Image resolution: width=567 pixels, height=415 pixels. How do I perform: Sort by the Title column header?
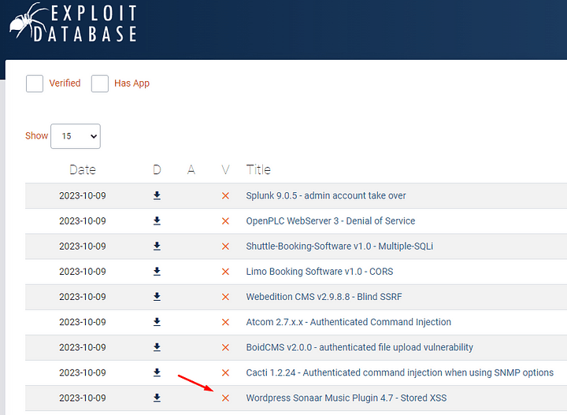[258, 169]
